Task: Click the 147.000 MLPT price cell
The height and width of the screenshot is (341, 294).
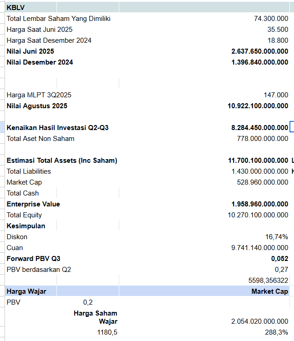Action: click(276, 95)
